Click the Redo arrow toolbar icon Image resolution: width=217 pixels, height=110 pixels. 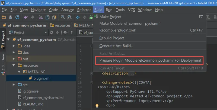(x=32, y=17)
